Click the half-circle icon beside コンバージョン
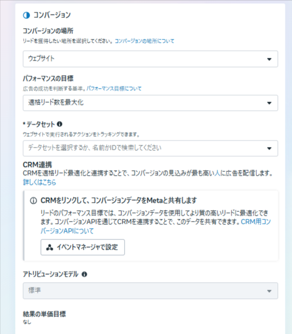 click(x=26, y=15)
